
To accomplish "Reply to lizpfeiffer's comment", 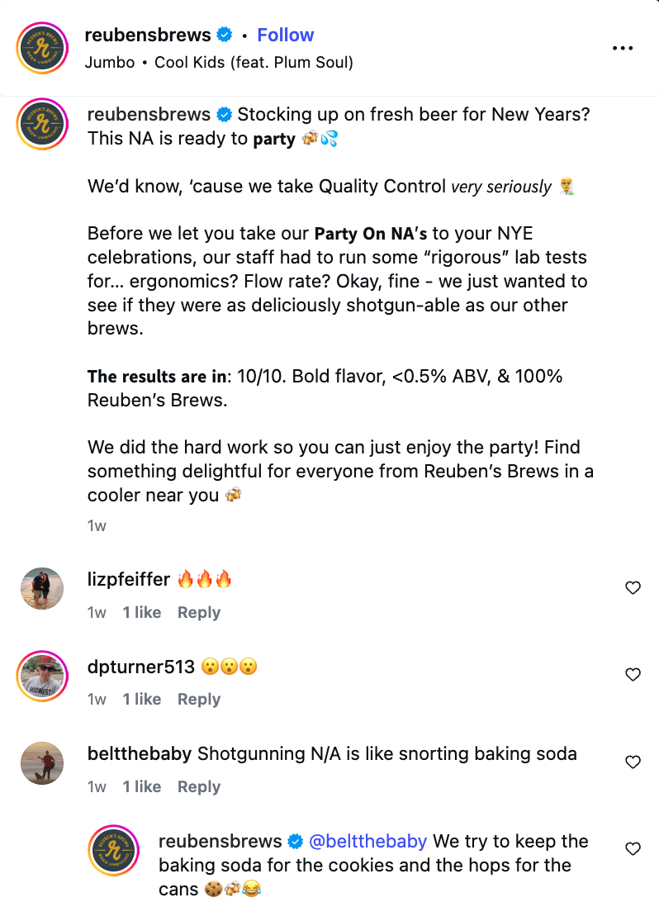I will pos(199,612).
